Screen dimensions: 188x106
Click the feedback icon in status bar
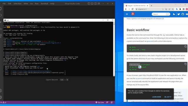(x=107, y=102)
